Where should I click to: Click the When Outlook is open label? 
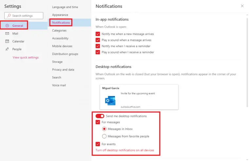point(111,27)
